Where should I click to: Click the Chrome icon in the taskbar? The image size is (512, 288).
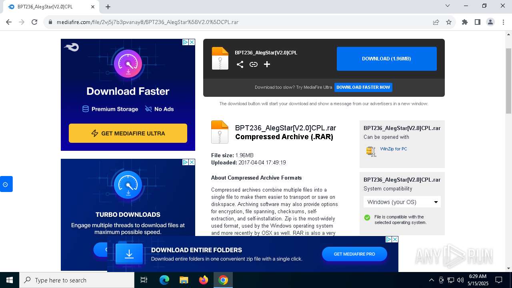(x=223, y=280)
